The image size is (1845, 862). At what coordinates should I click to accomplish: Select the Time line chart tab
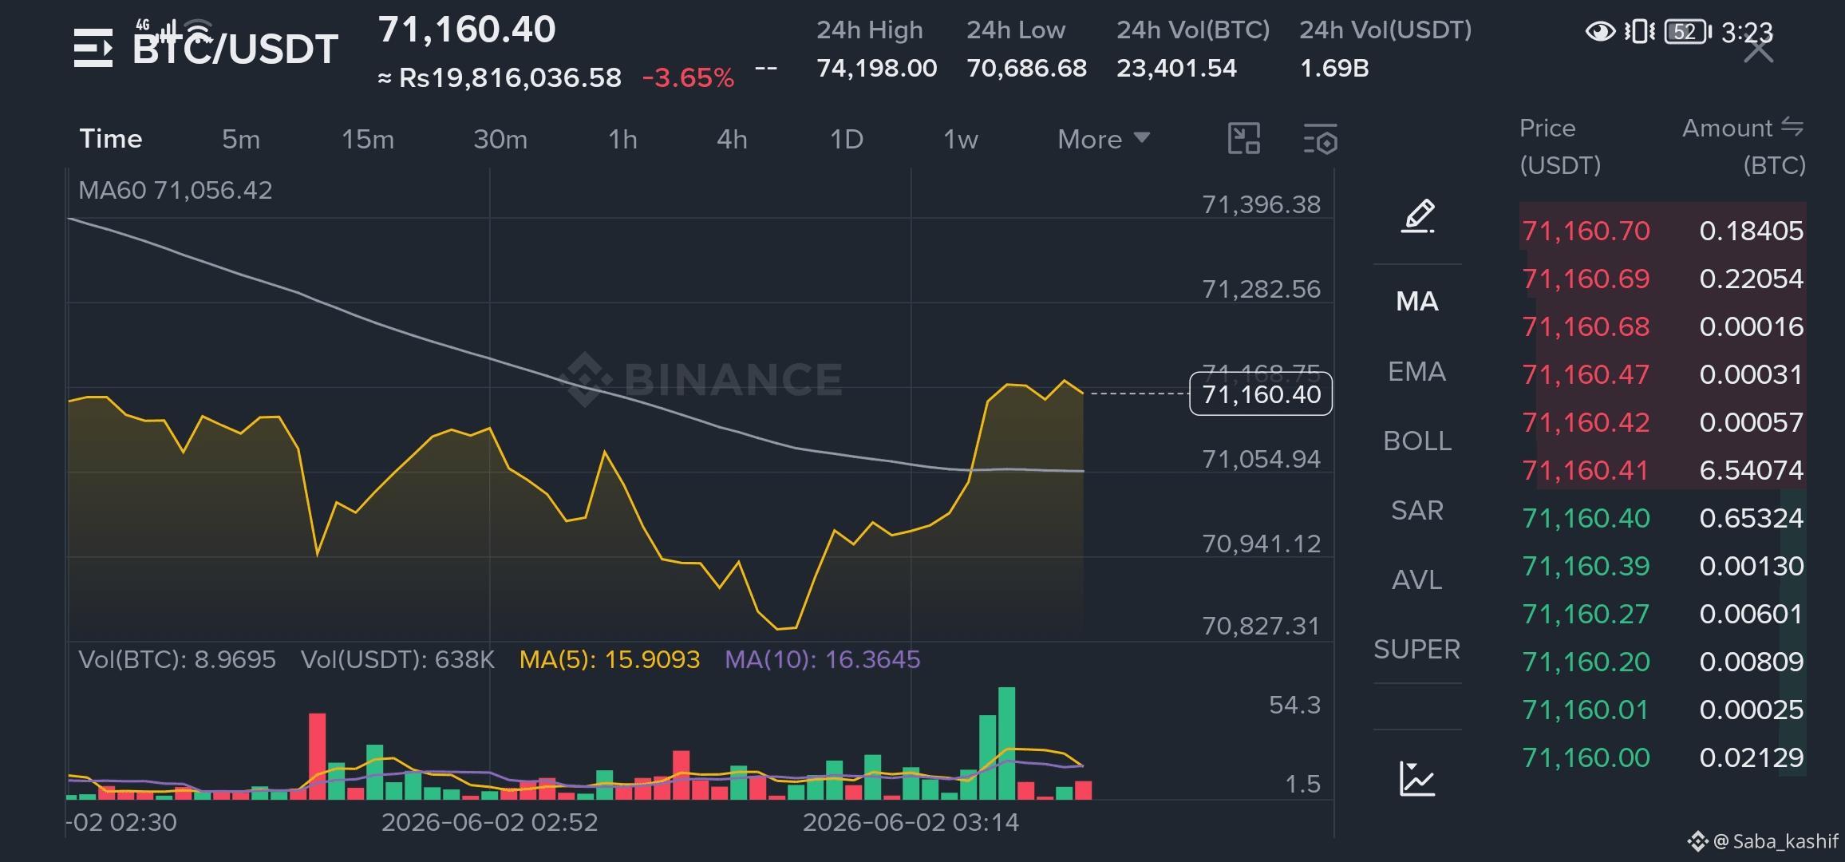tap(111, 139)
